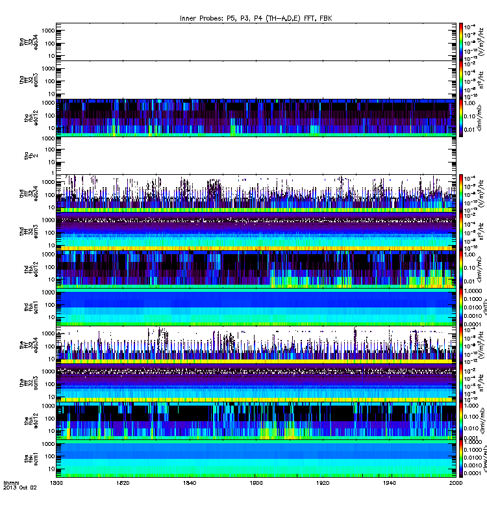Viewport: 487px width, 520px height.
Task: Click the "tha fff 32 edc34" panel label
Action: 29,42
